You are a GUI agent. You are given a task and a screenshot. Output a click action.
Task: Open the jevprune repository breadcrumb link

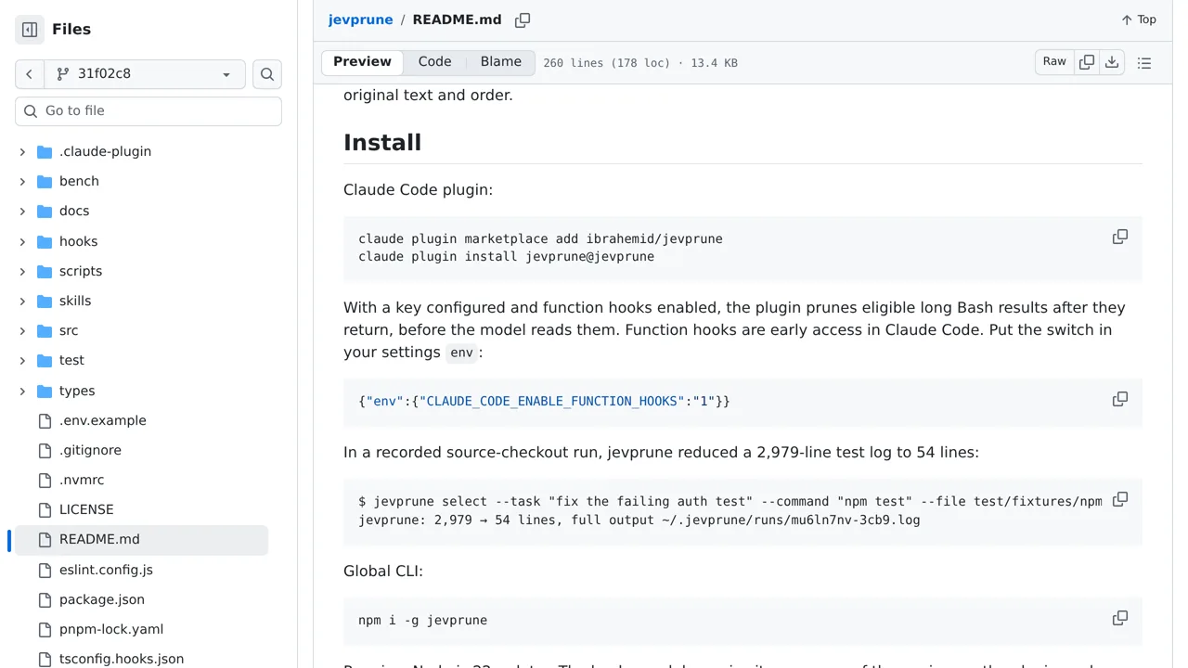click(x=360, y=19)
